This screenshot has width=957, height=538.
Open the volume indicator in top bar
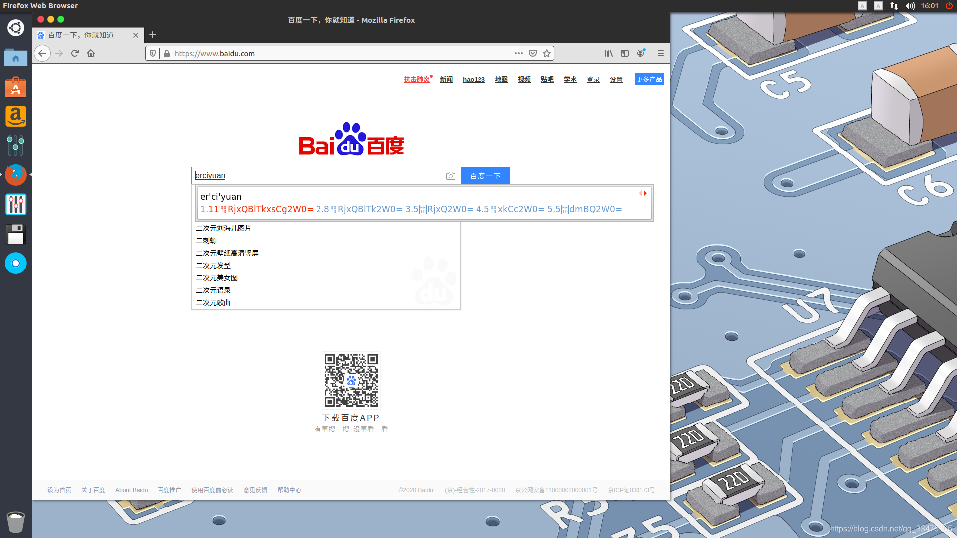[x=910, y=6]
